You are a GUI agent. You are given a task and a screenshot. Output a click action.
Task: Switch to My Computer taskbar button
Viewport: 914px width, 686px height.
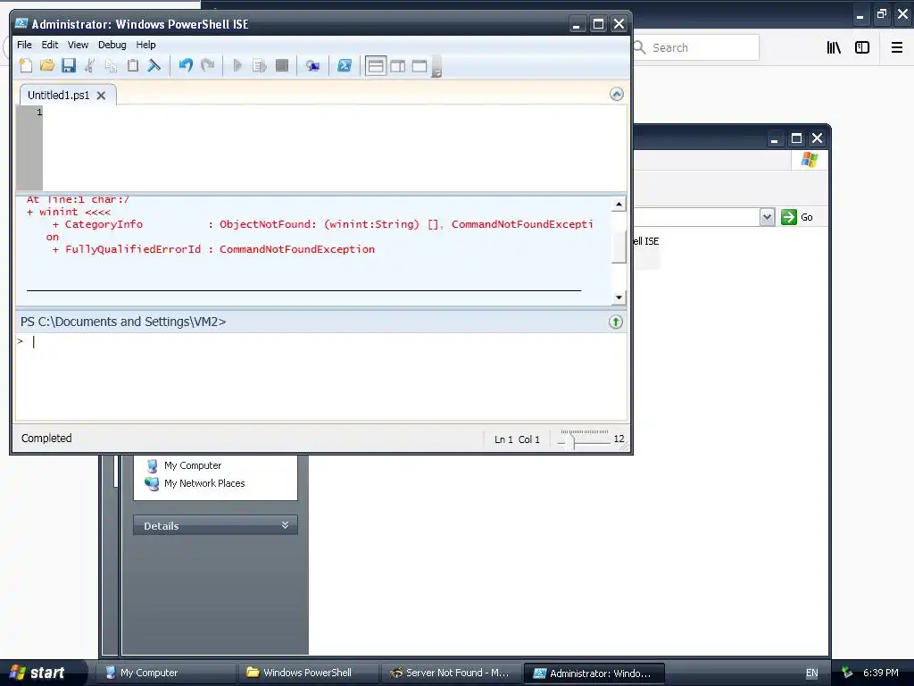click(165, 673)
